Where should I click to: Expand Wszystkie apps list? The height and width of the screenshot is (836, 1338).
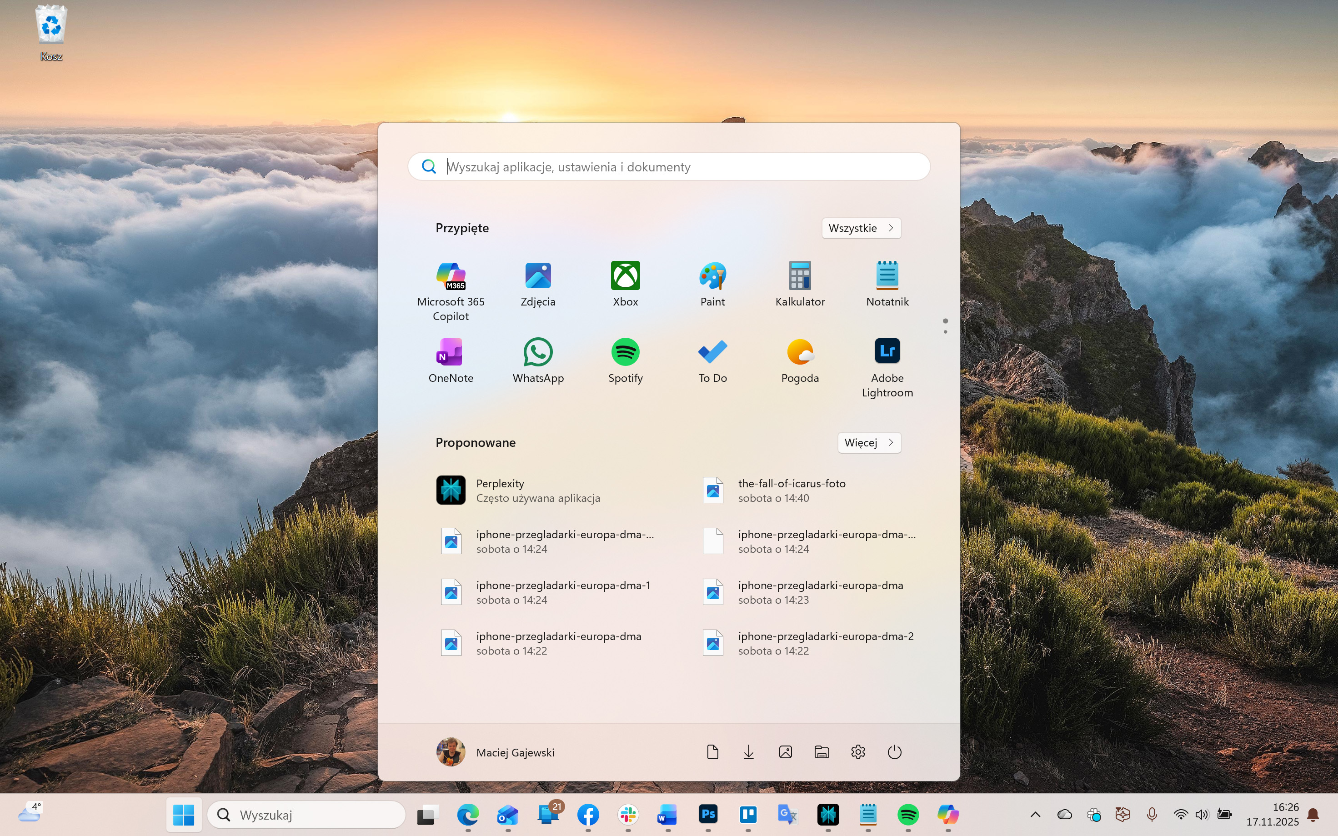[x=861, y=228]
